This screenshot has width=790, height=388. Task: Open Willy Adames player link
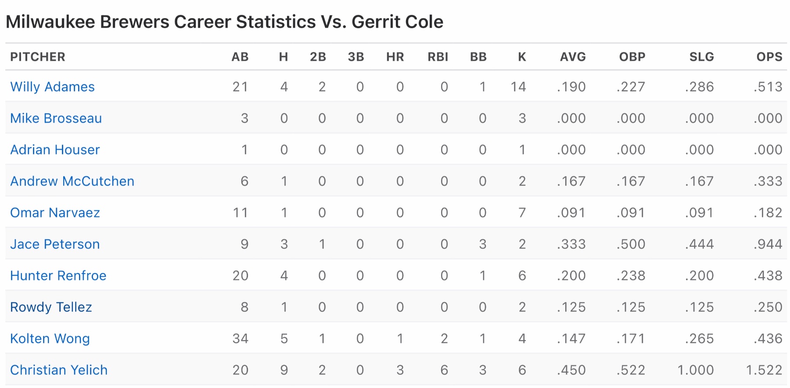(52, 87)
